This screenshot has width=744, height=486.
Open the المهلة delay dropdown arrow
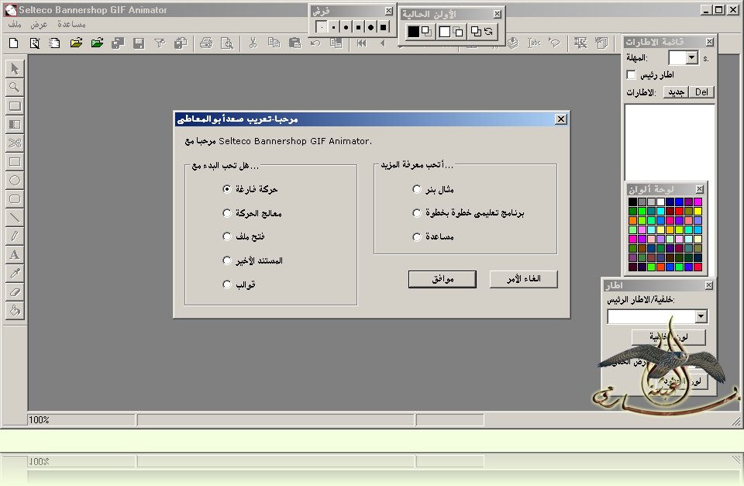692,58
